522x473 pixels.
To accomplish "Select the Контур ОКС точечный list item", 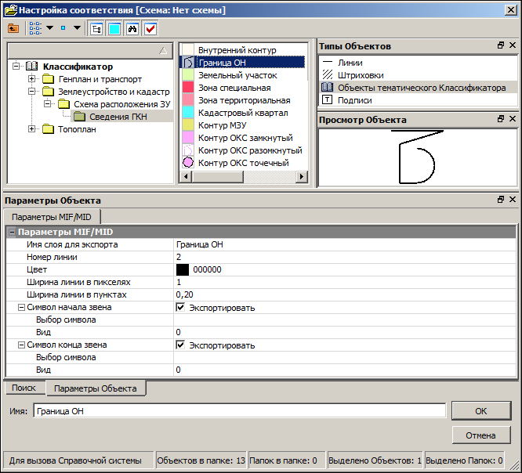I will click(243, 163).
